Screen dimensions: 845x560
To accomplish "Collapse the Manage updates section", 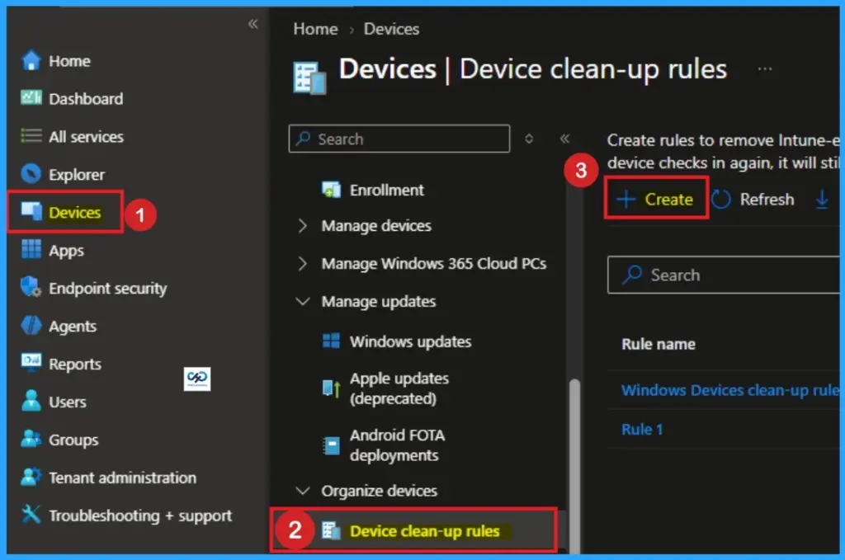I will (x=303, y=301).
